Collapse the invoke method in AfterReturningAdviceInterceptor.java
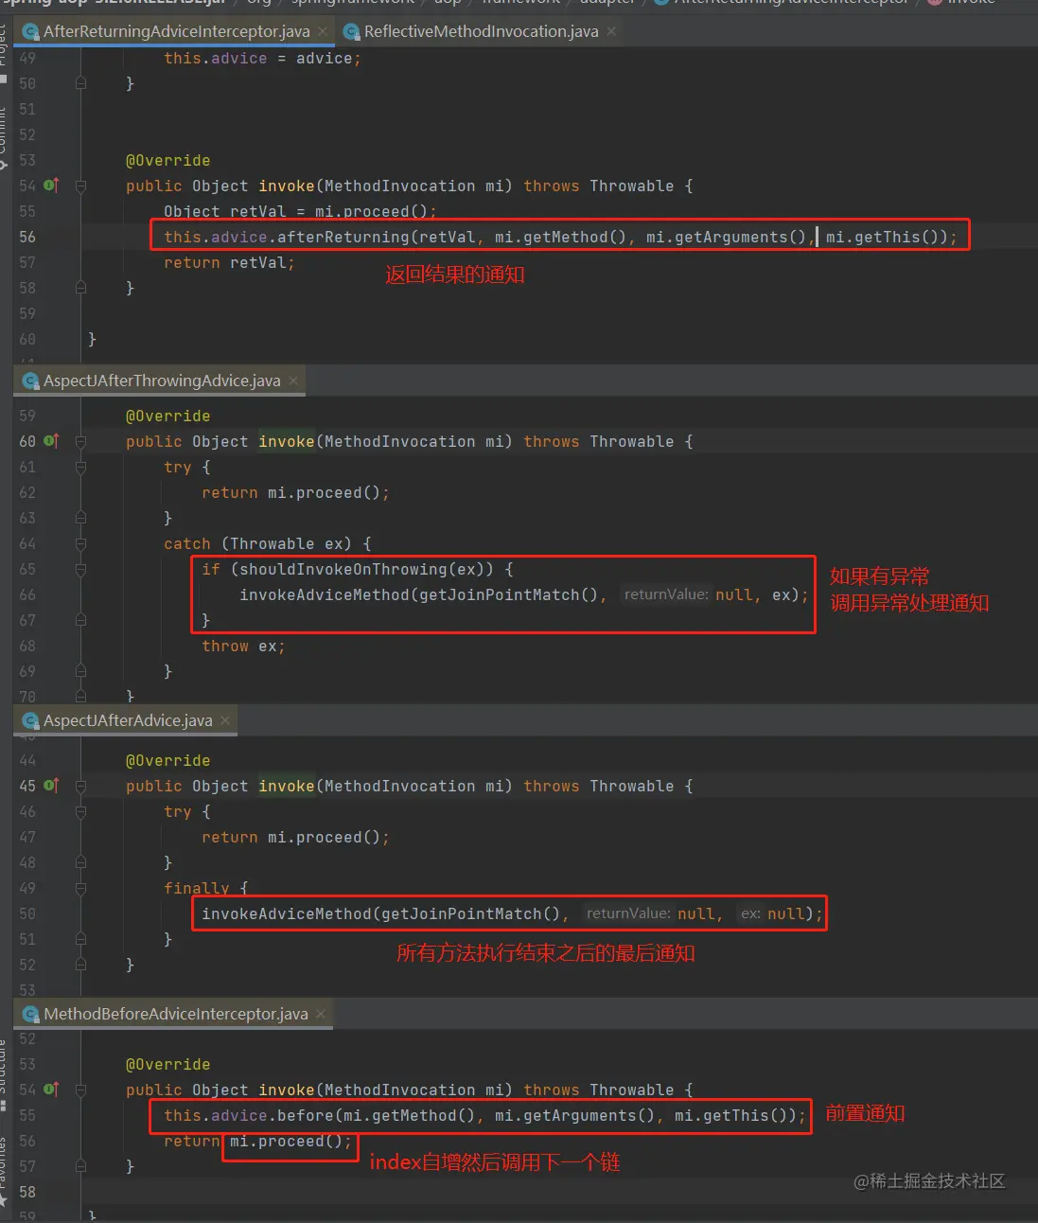The width and height of the screenshot is (1038, 1223). click(x=80, y=186)
